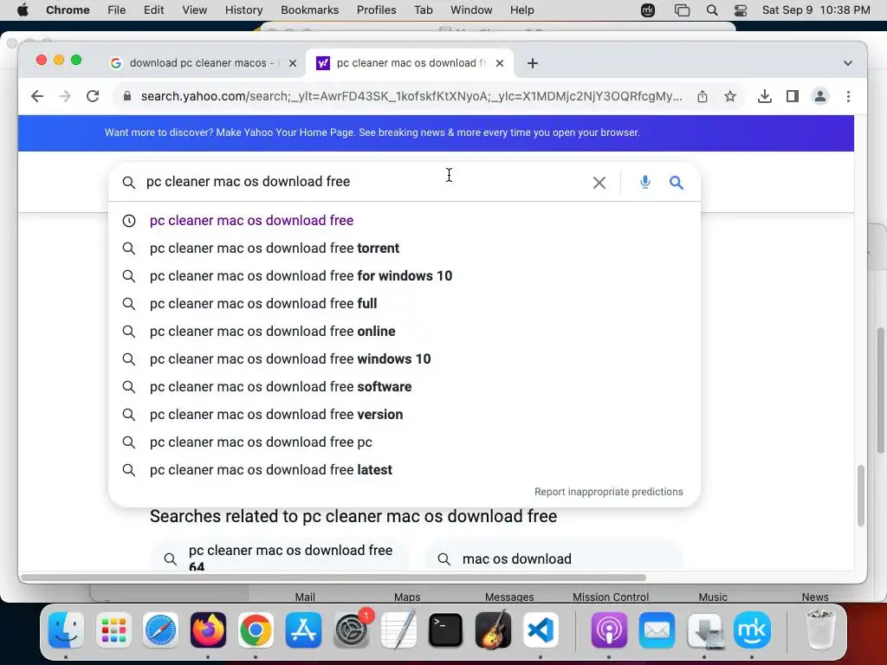Select the suggestion ending in 'version'

(405, 415)
